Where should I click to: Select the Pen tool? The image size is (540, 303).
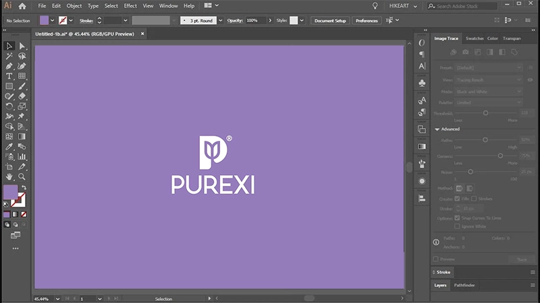9,66
